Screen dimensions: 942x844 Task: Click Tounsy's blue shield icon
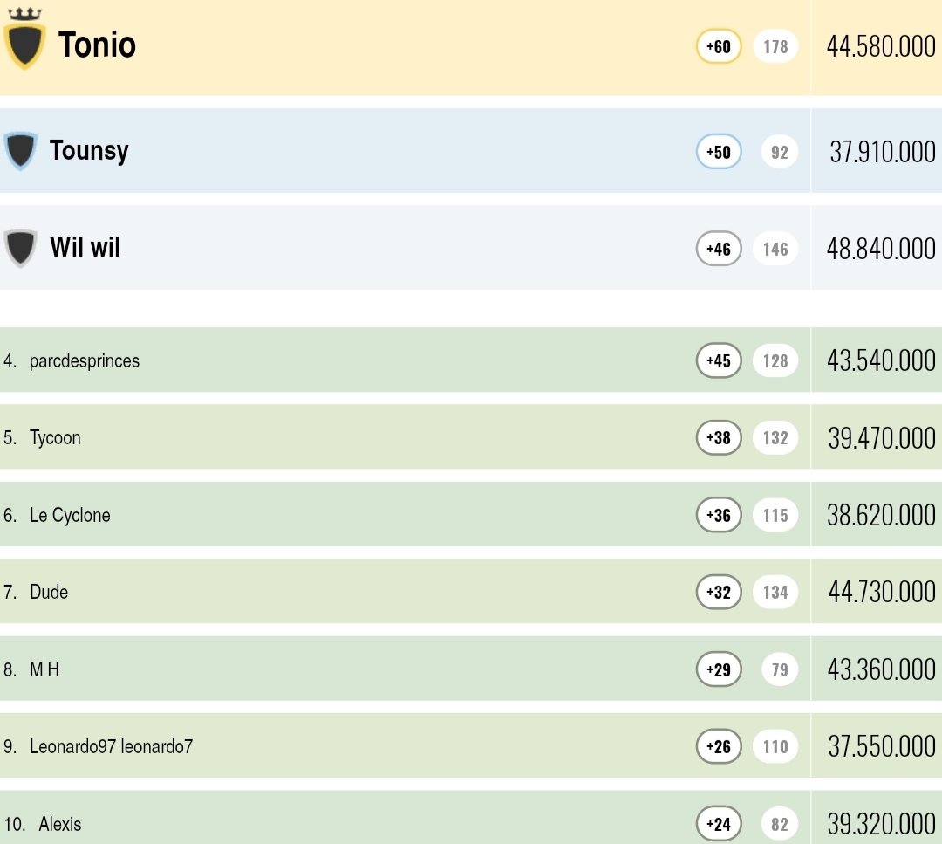[20, 150]
